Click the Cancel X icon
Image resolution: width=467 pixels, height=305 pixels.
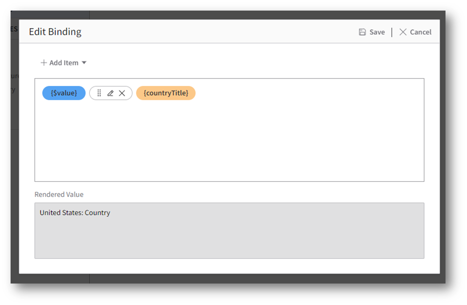point(403,32)
